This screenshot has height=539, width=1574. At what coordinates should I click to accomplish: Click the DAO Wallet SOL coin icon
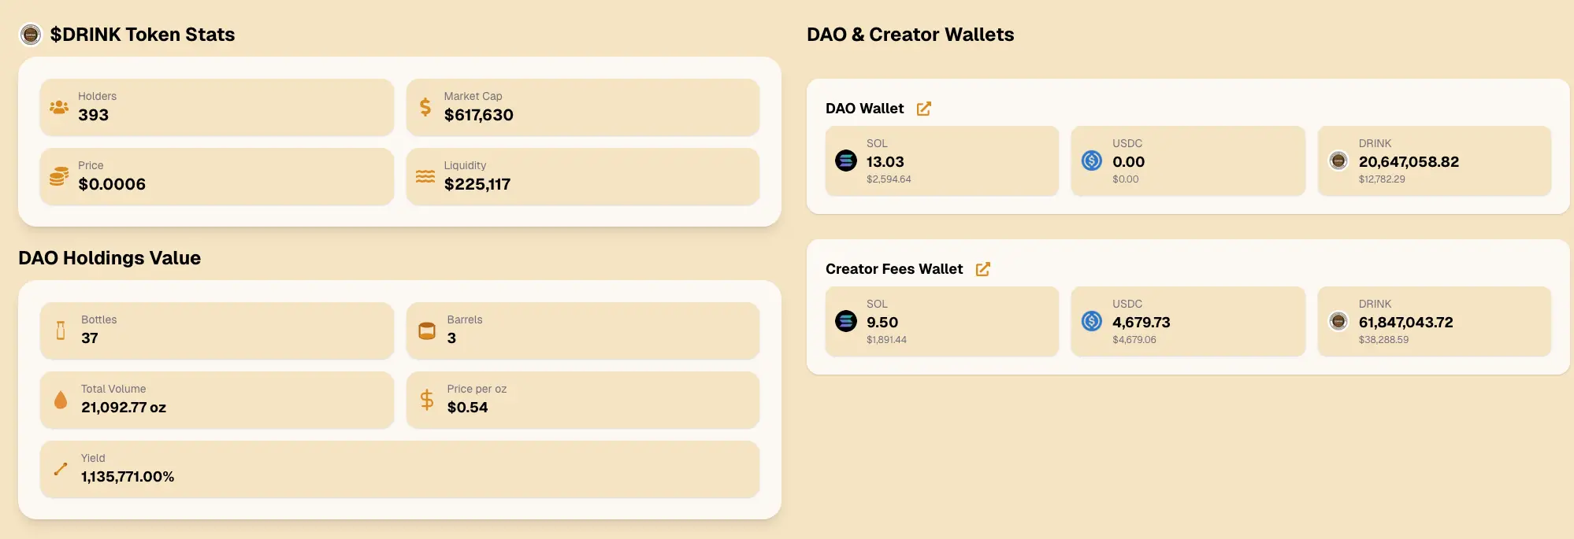point(846,161)
